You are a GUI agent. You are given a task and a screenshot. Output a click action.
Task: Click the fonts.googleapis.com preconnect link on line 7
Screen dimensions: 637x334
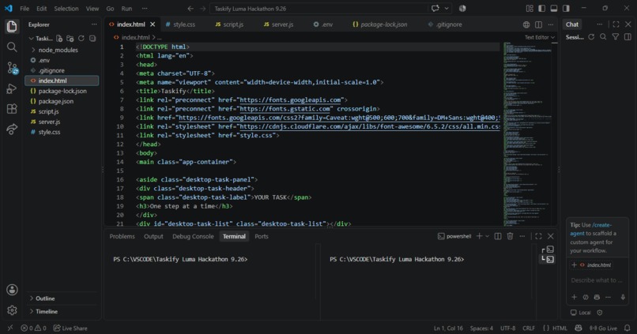pos(290,99)
